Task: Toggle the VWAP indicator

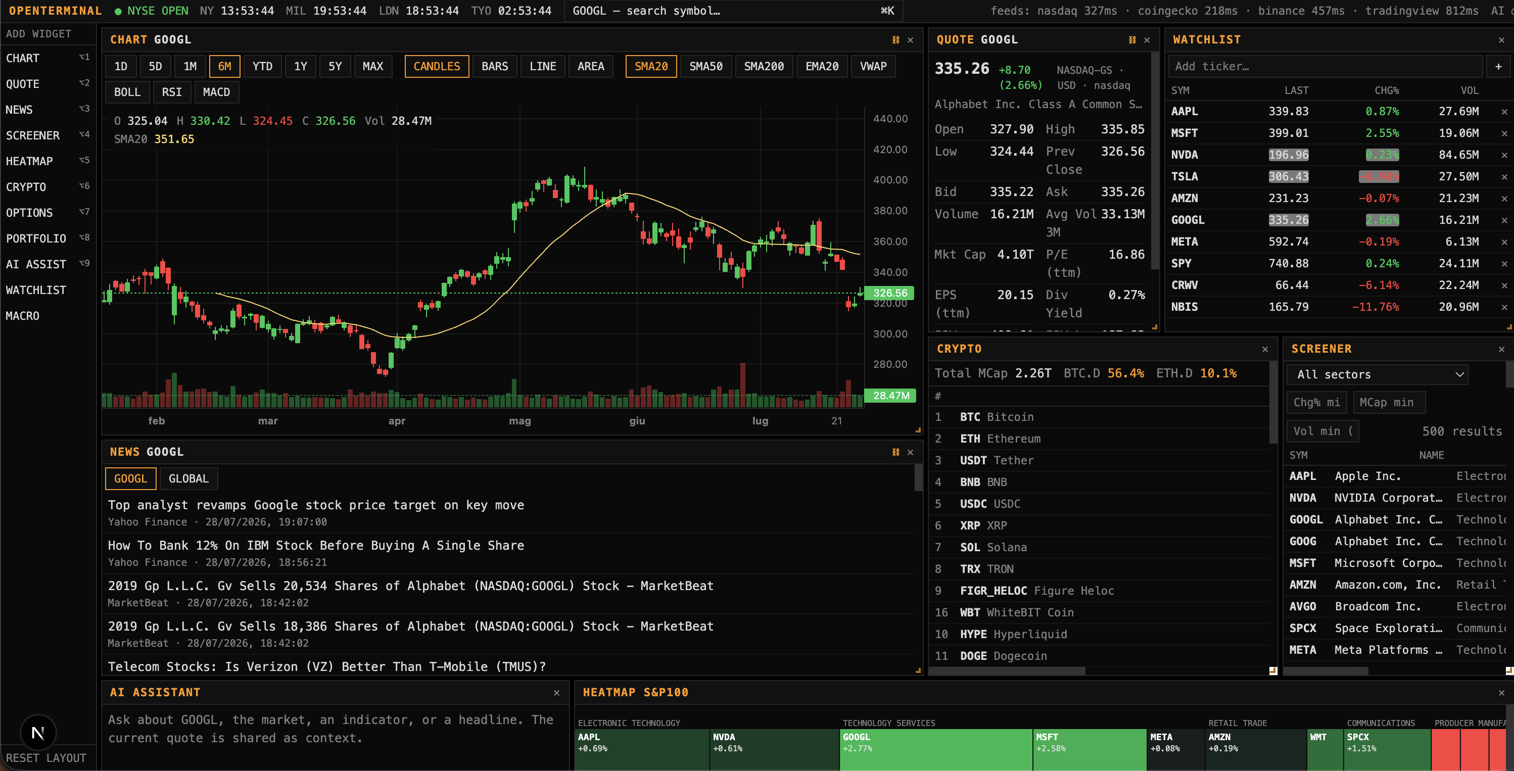Action: (x=873, y=66)
